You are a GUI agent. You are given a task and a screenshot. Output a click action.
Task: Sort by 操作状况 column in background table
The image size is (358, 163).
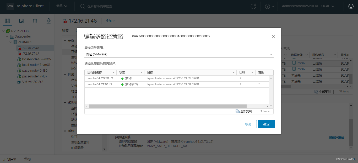click(x=318, y=55)
